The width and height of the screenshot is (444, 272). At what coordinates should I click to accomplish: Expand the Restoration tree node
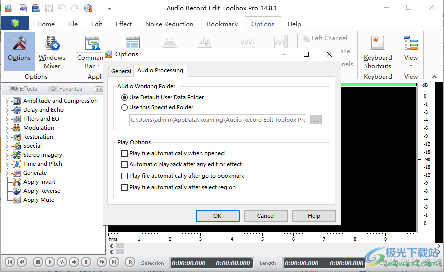tap(7, 137)
